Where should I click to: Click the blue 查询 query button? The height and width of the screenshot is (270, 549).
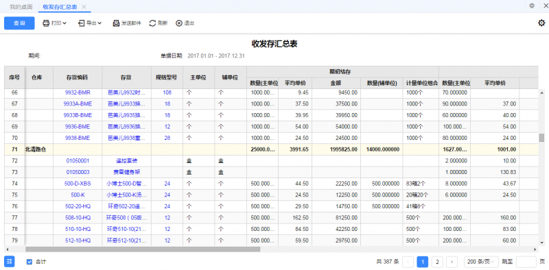point(19,23)
